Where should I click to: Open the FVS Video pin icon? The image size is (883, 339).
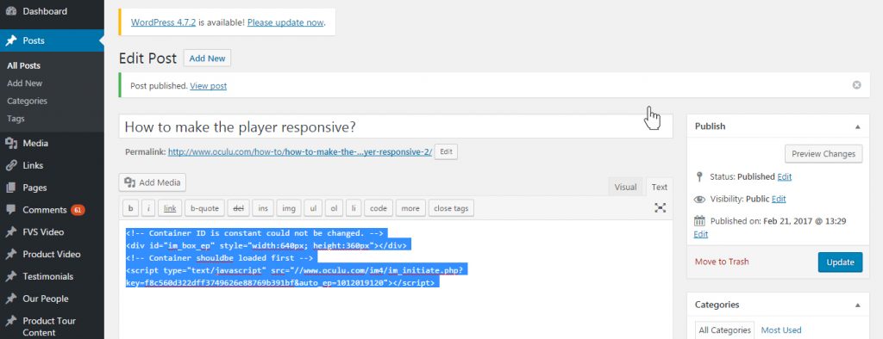(x=10, y=232)
